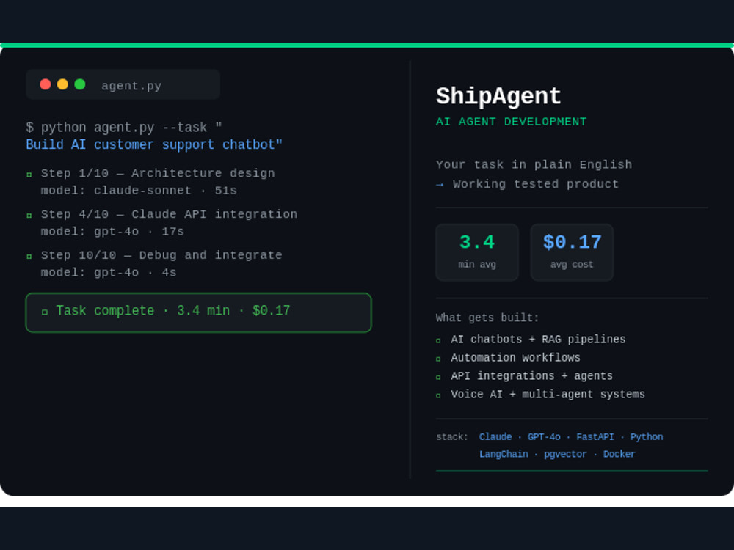Click the '$0.17 avg cost' stat card

tap(572, 252)
